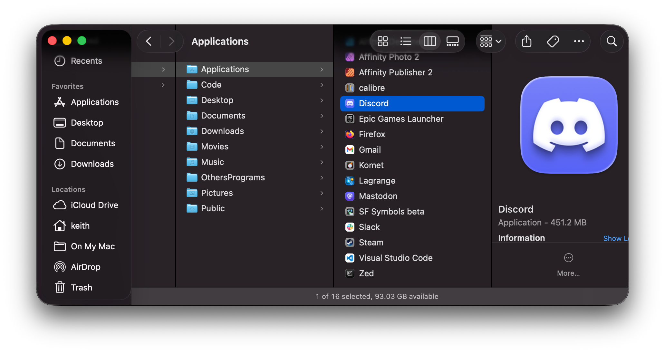Select the Firefox app icon

(x=350, y=134)
